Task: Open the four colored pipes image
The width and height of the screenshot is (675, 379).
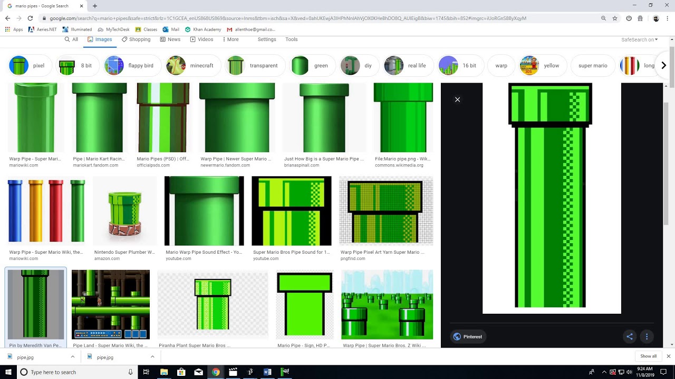Action: coord(46,211)
